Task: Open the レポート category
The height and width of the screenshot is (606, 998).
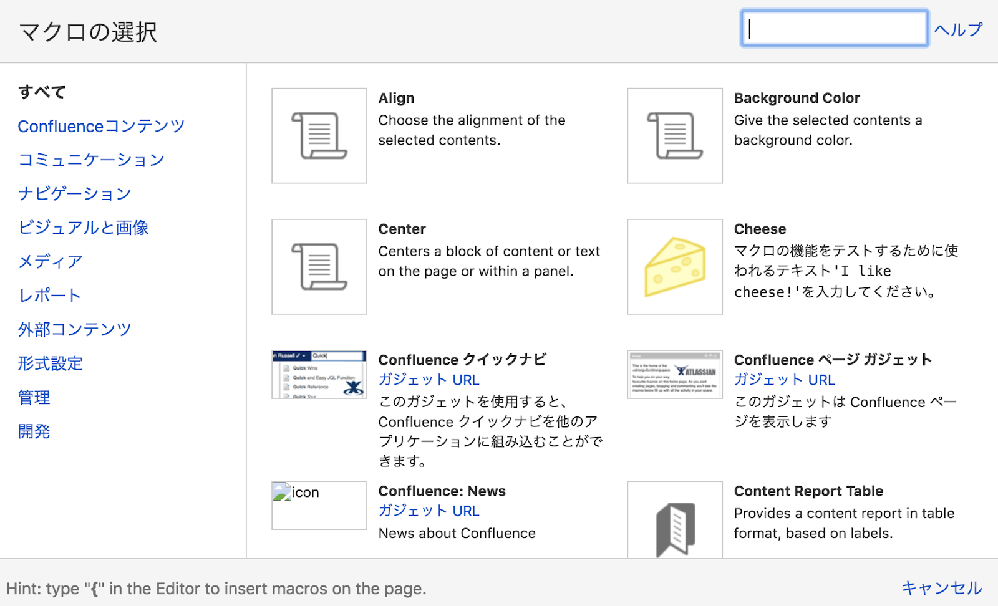Action: 49,296
